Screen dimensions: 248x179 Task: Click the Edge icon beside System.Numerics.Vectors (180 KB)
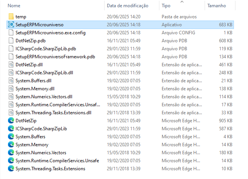point(11,153)
